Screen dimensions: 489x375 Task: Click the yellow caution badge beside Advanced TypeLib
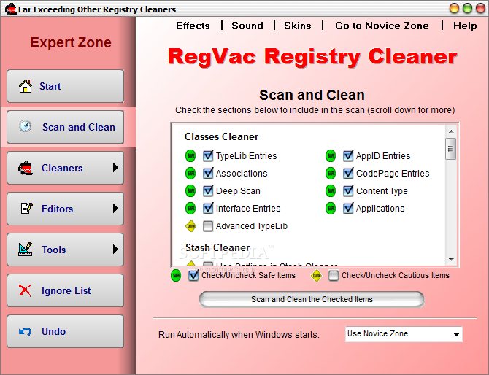point(191,226)
